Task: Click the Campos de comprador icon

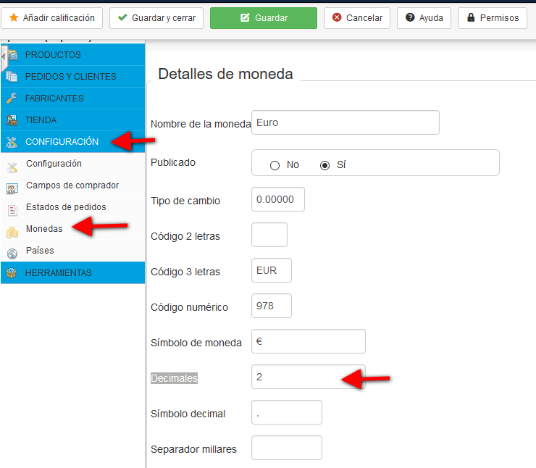Action: (x=12, y=188)
